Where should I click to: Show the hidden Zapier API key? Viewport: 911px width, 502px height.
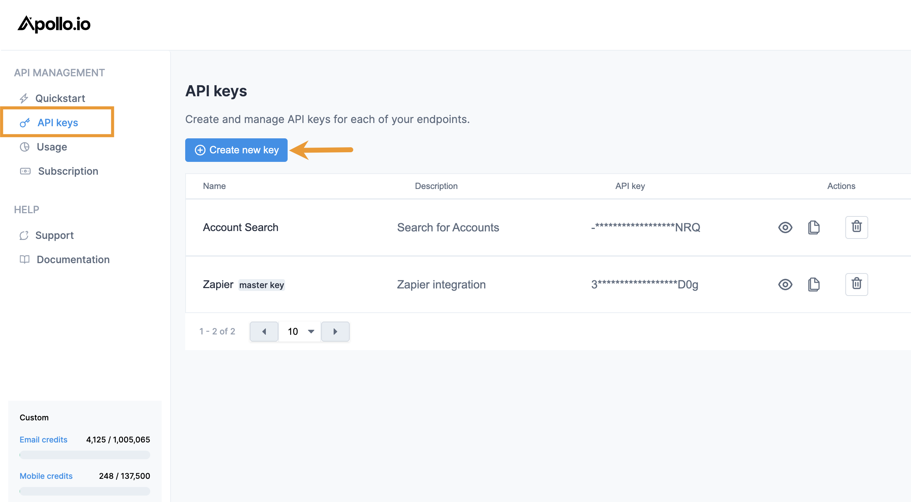(785, 285)
